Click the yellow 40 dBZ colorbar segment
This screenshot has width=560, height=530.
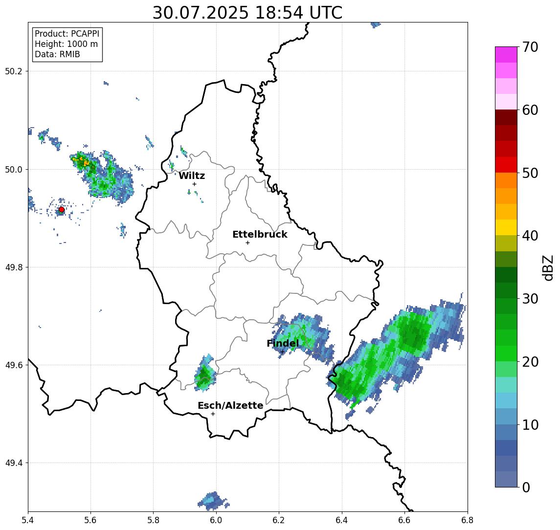pos(506,227)
